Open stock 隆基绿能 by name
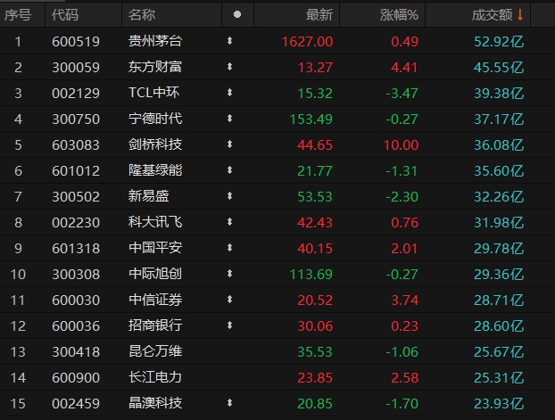This screenshot has height=420, width=555. [x=155, y=170]
